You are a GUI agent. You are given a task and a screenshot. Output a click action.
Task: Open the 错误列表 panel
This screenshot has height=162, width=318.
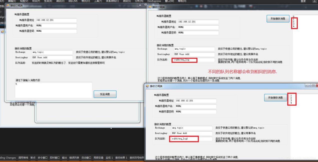tap(74, 157)
